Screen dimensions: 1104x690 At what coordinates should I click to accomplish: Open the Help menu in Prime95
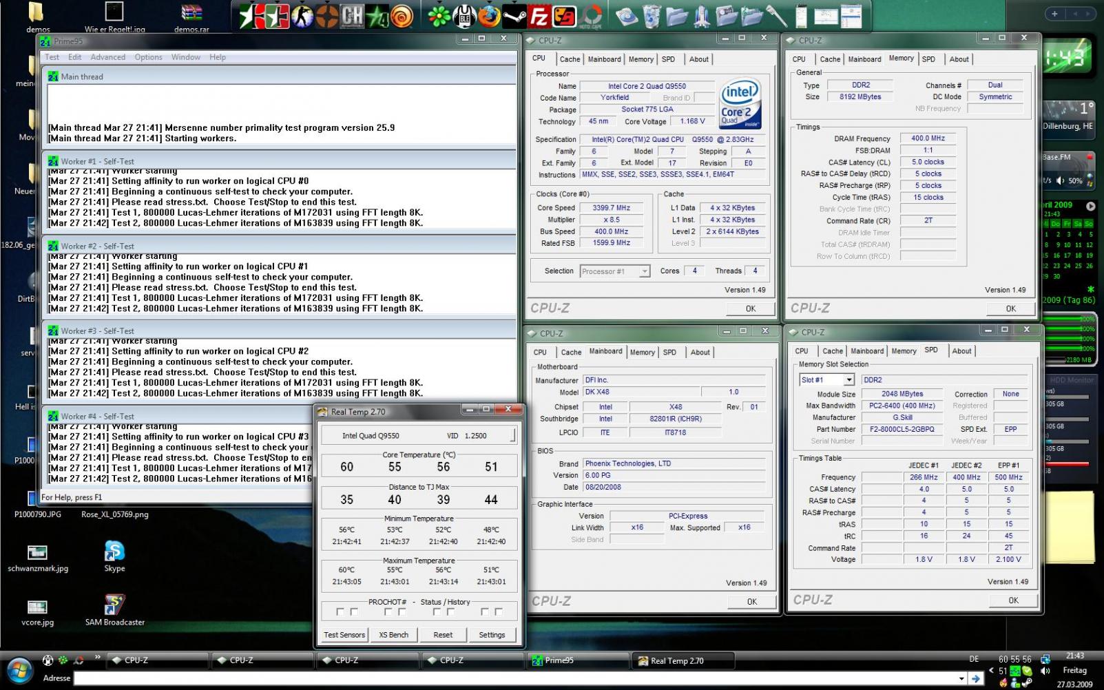point(218,57)
